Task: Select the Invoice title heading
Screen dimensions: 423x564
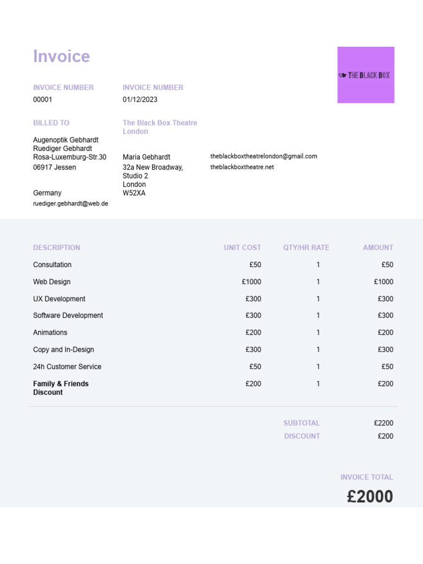Action: [62, 56]
